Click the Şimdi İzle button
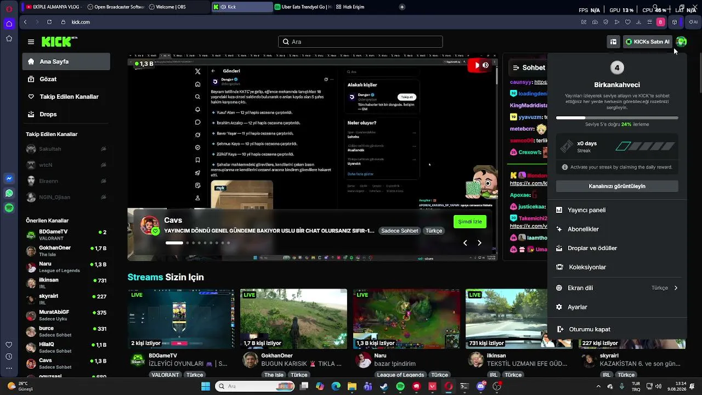Image resolution: width=702 pixels, height=395 pixels. (470, 222)
